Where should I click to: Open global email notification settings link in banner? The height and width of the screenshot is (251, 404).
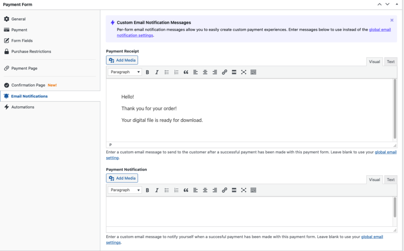click(x=380, y=30)
